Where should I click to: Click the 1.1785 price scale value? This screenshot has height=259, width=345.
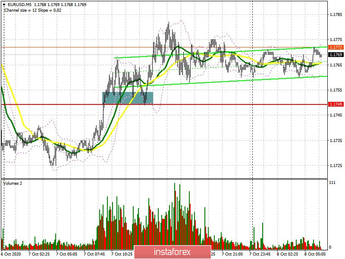pyautogui.click(x=336, y=15)
